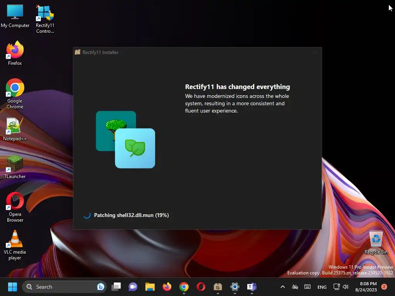
Task: Switch to Chrome in the taskbar
Action: click(x=184, y=287)
